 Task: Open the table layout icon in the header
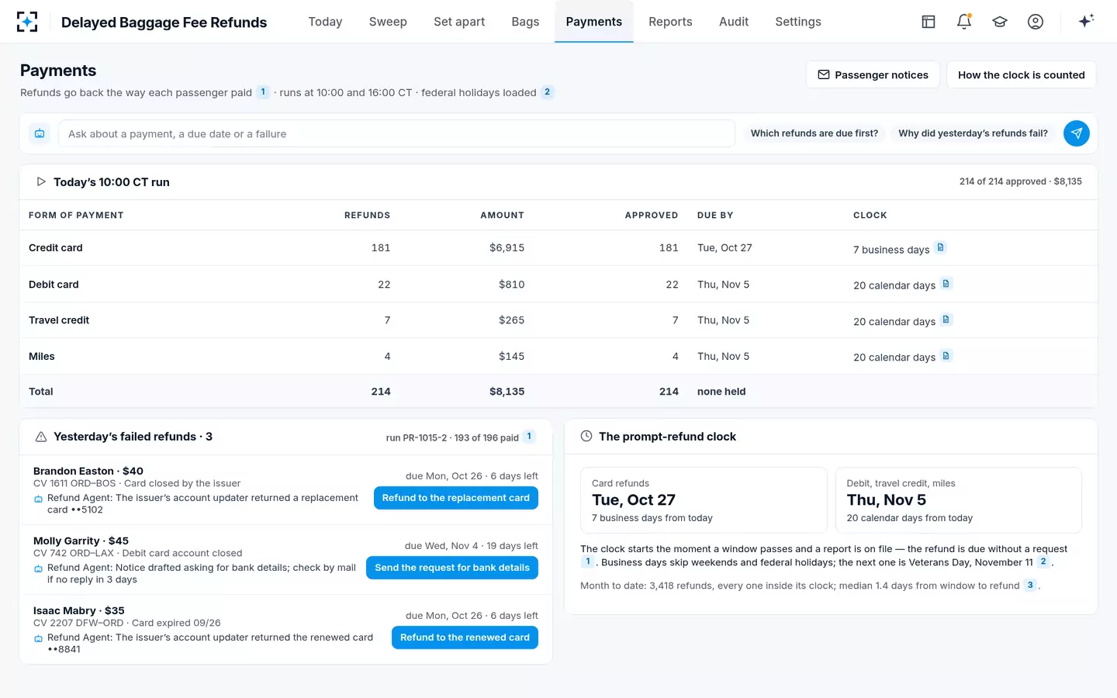[929, 22]
